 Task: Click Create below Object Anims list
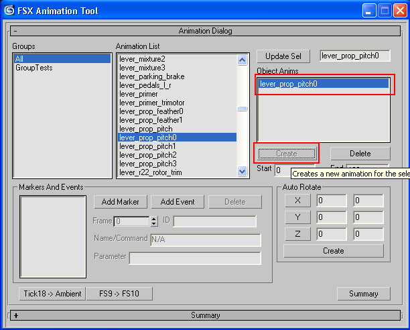pyautogui.click(x=287, y=154)
